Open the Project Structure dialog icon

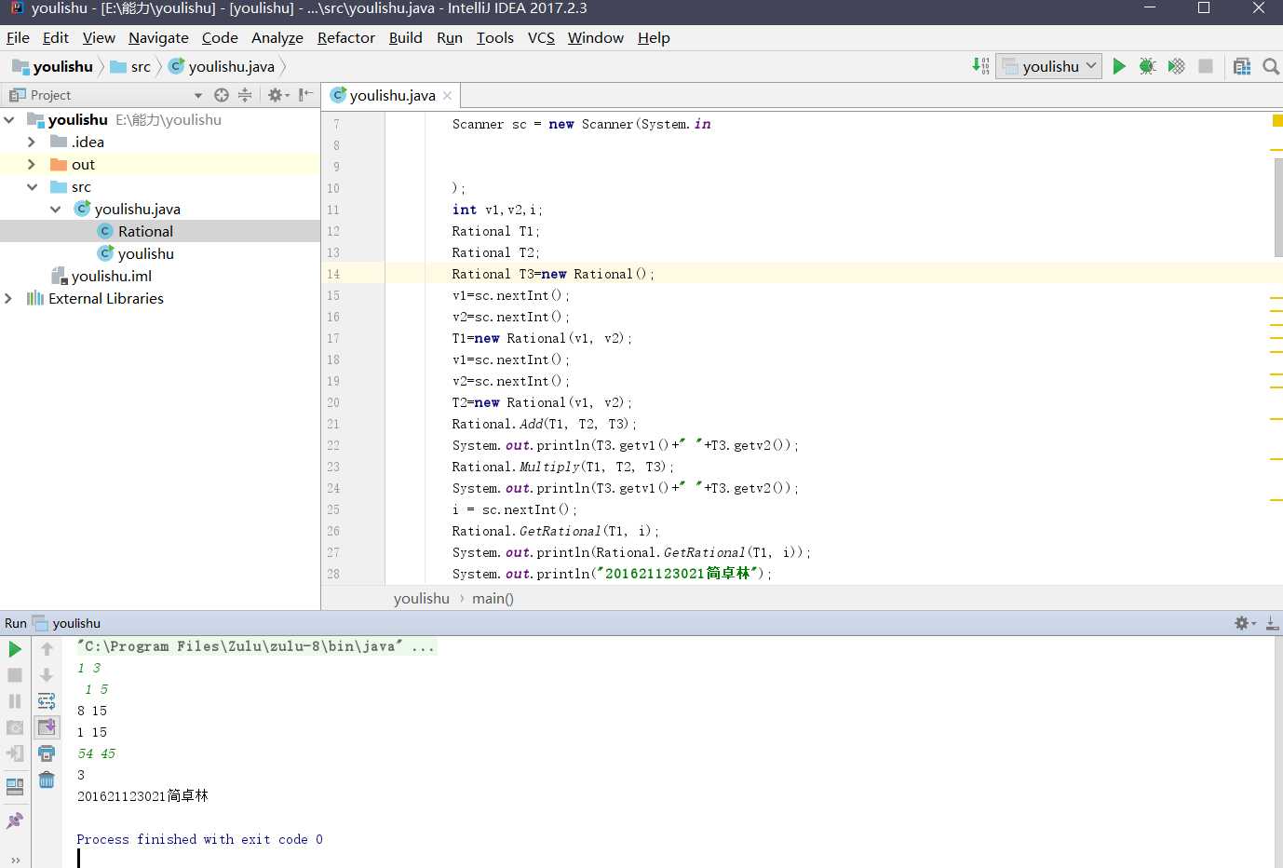tap(1241, 66)
